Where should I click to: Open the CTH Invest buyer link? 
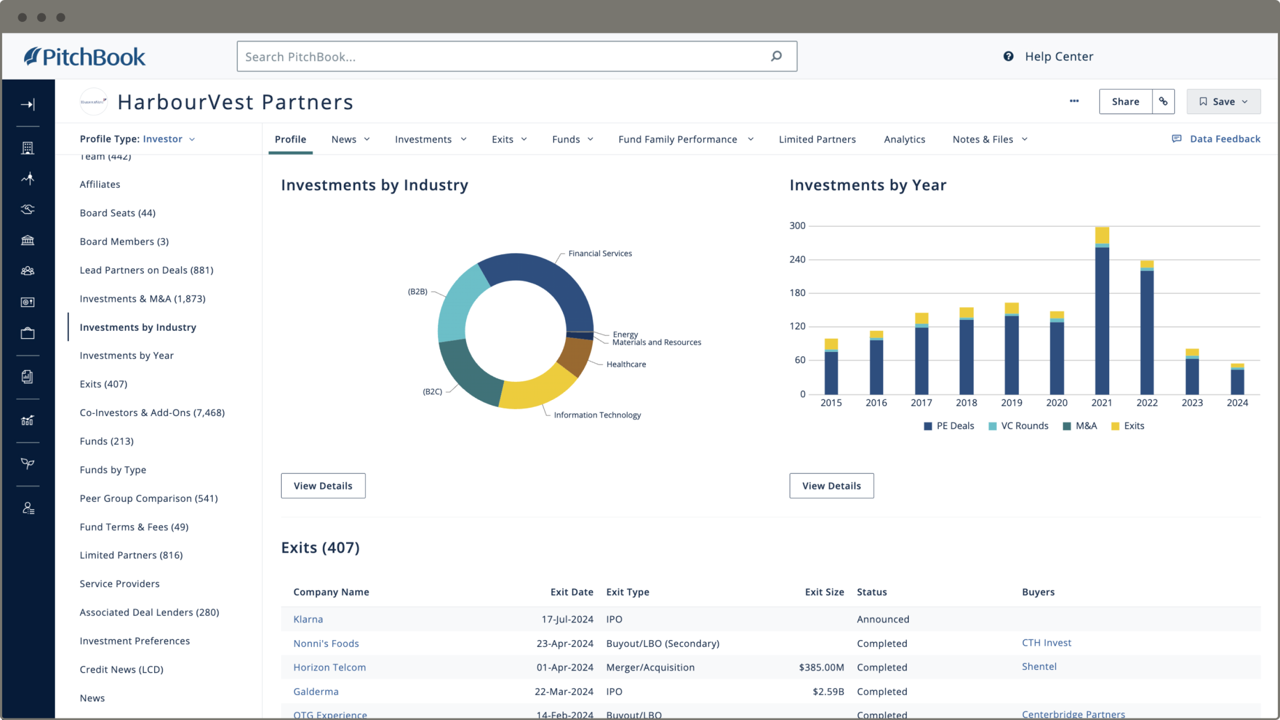[x=1046, y=643]
